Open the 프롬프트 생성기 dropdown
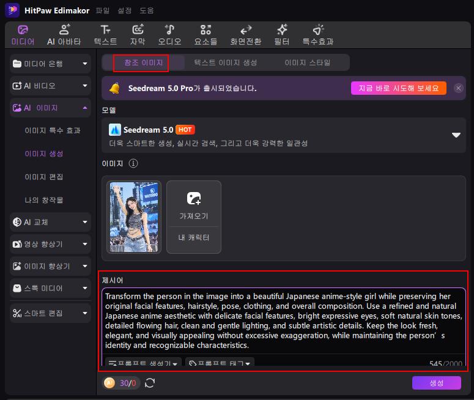 tap(143, 362)
